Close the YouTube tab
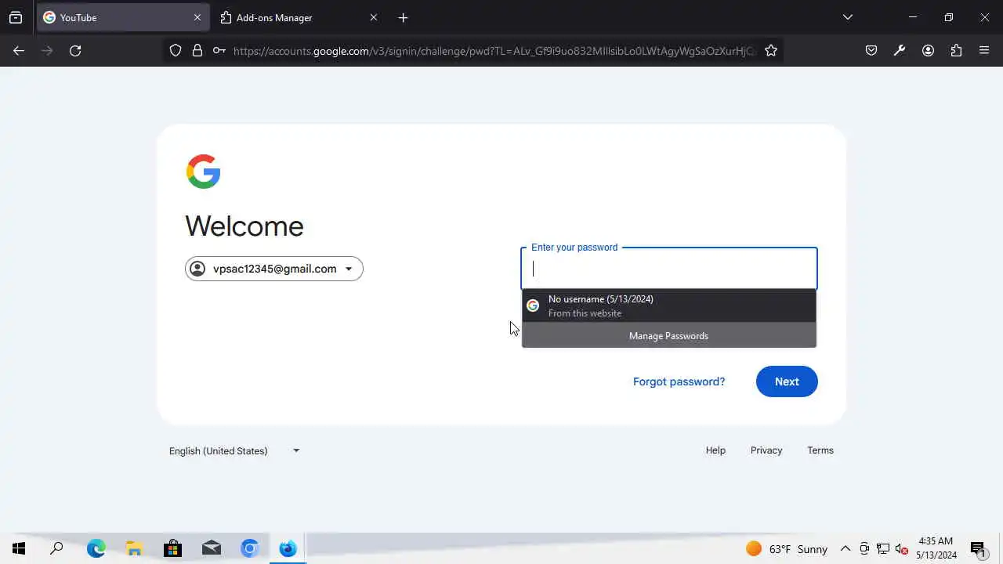The width and height of the screenshot is (1003, 564). click(197, 17)
